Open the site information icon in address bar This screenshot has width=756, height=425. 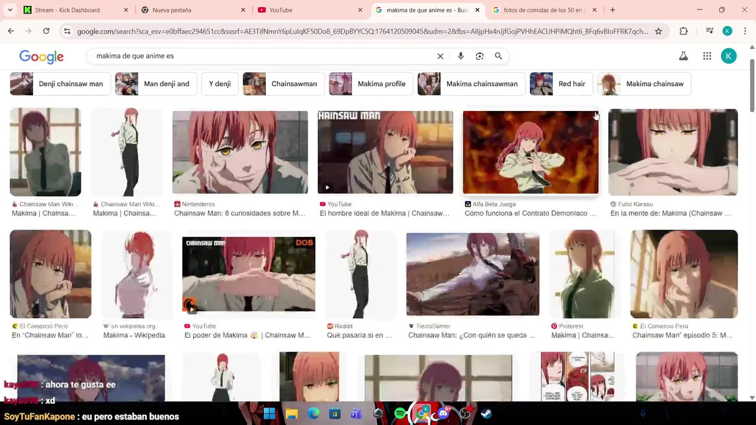pyautogui.click(x=67, y=31)
